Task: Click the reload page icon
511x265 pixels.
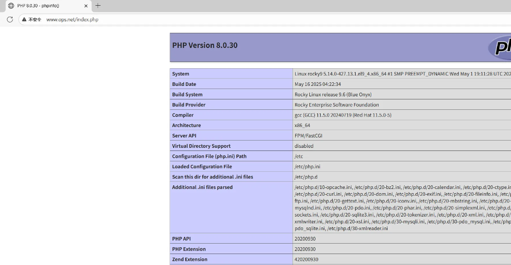Action: pyautogui.click(x=9, y=19)
